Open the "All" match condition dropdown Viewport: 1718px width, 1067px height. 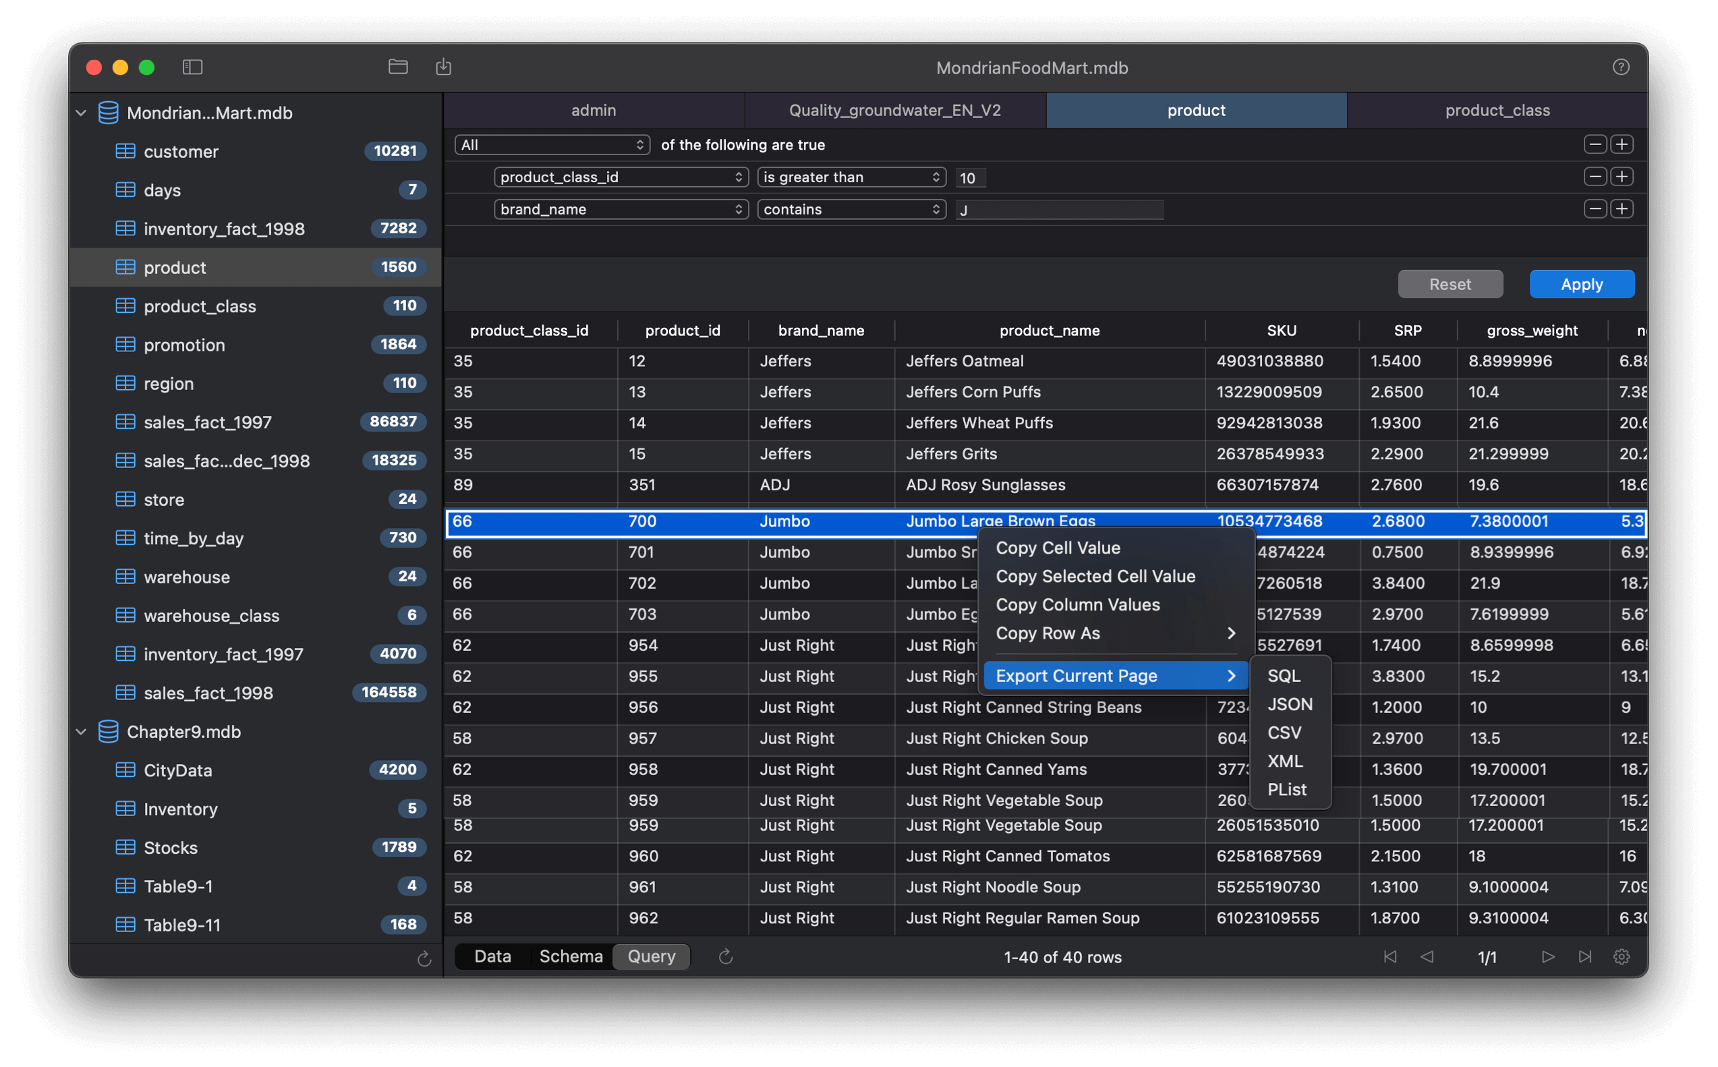tap(552, 144)
